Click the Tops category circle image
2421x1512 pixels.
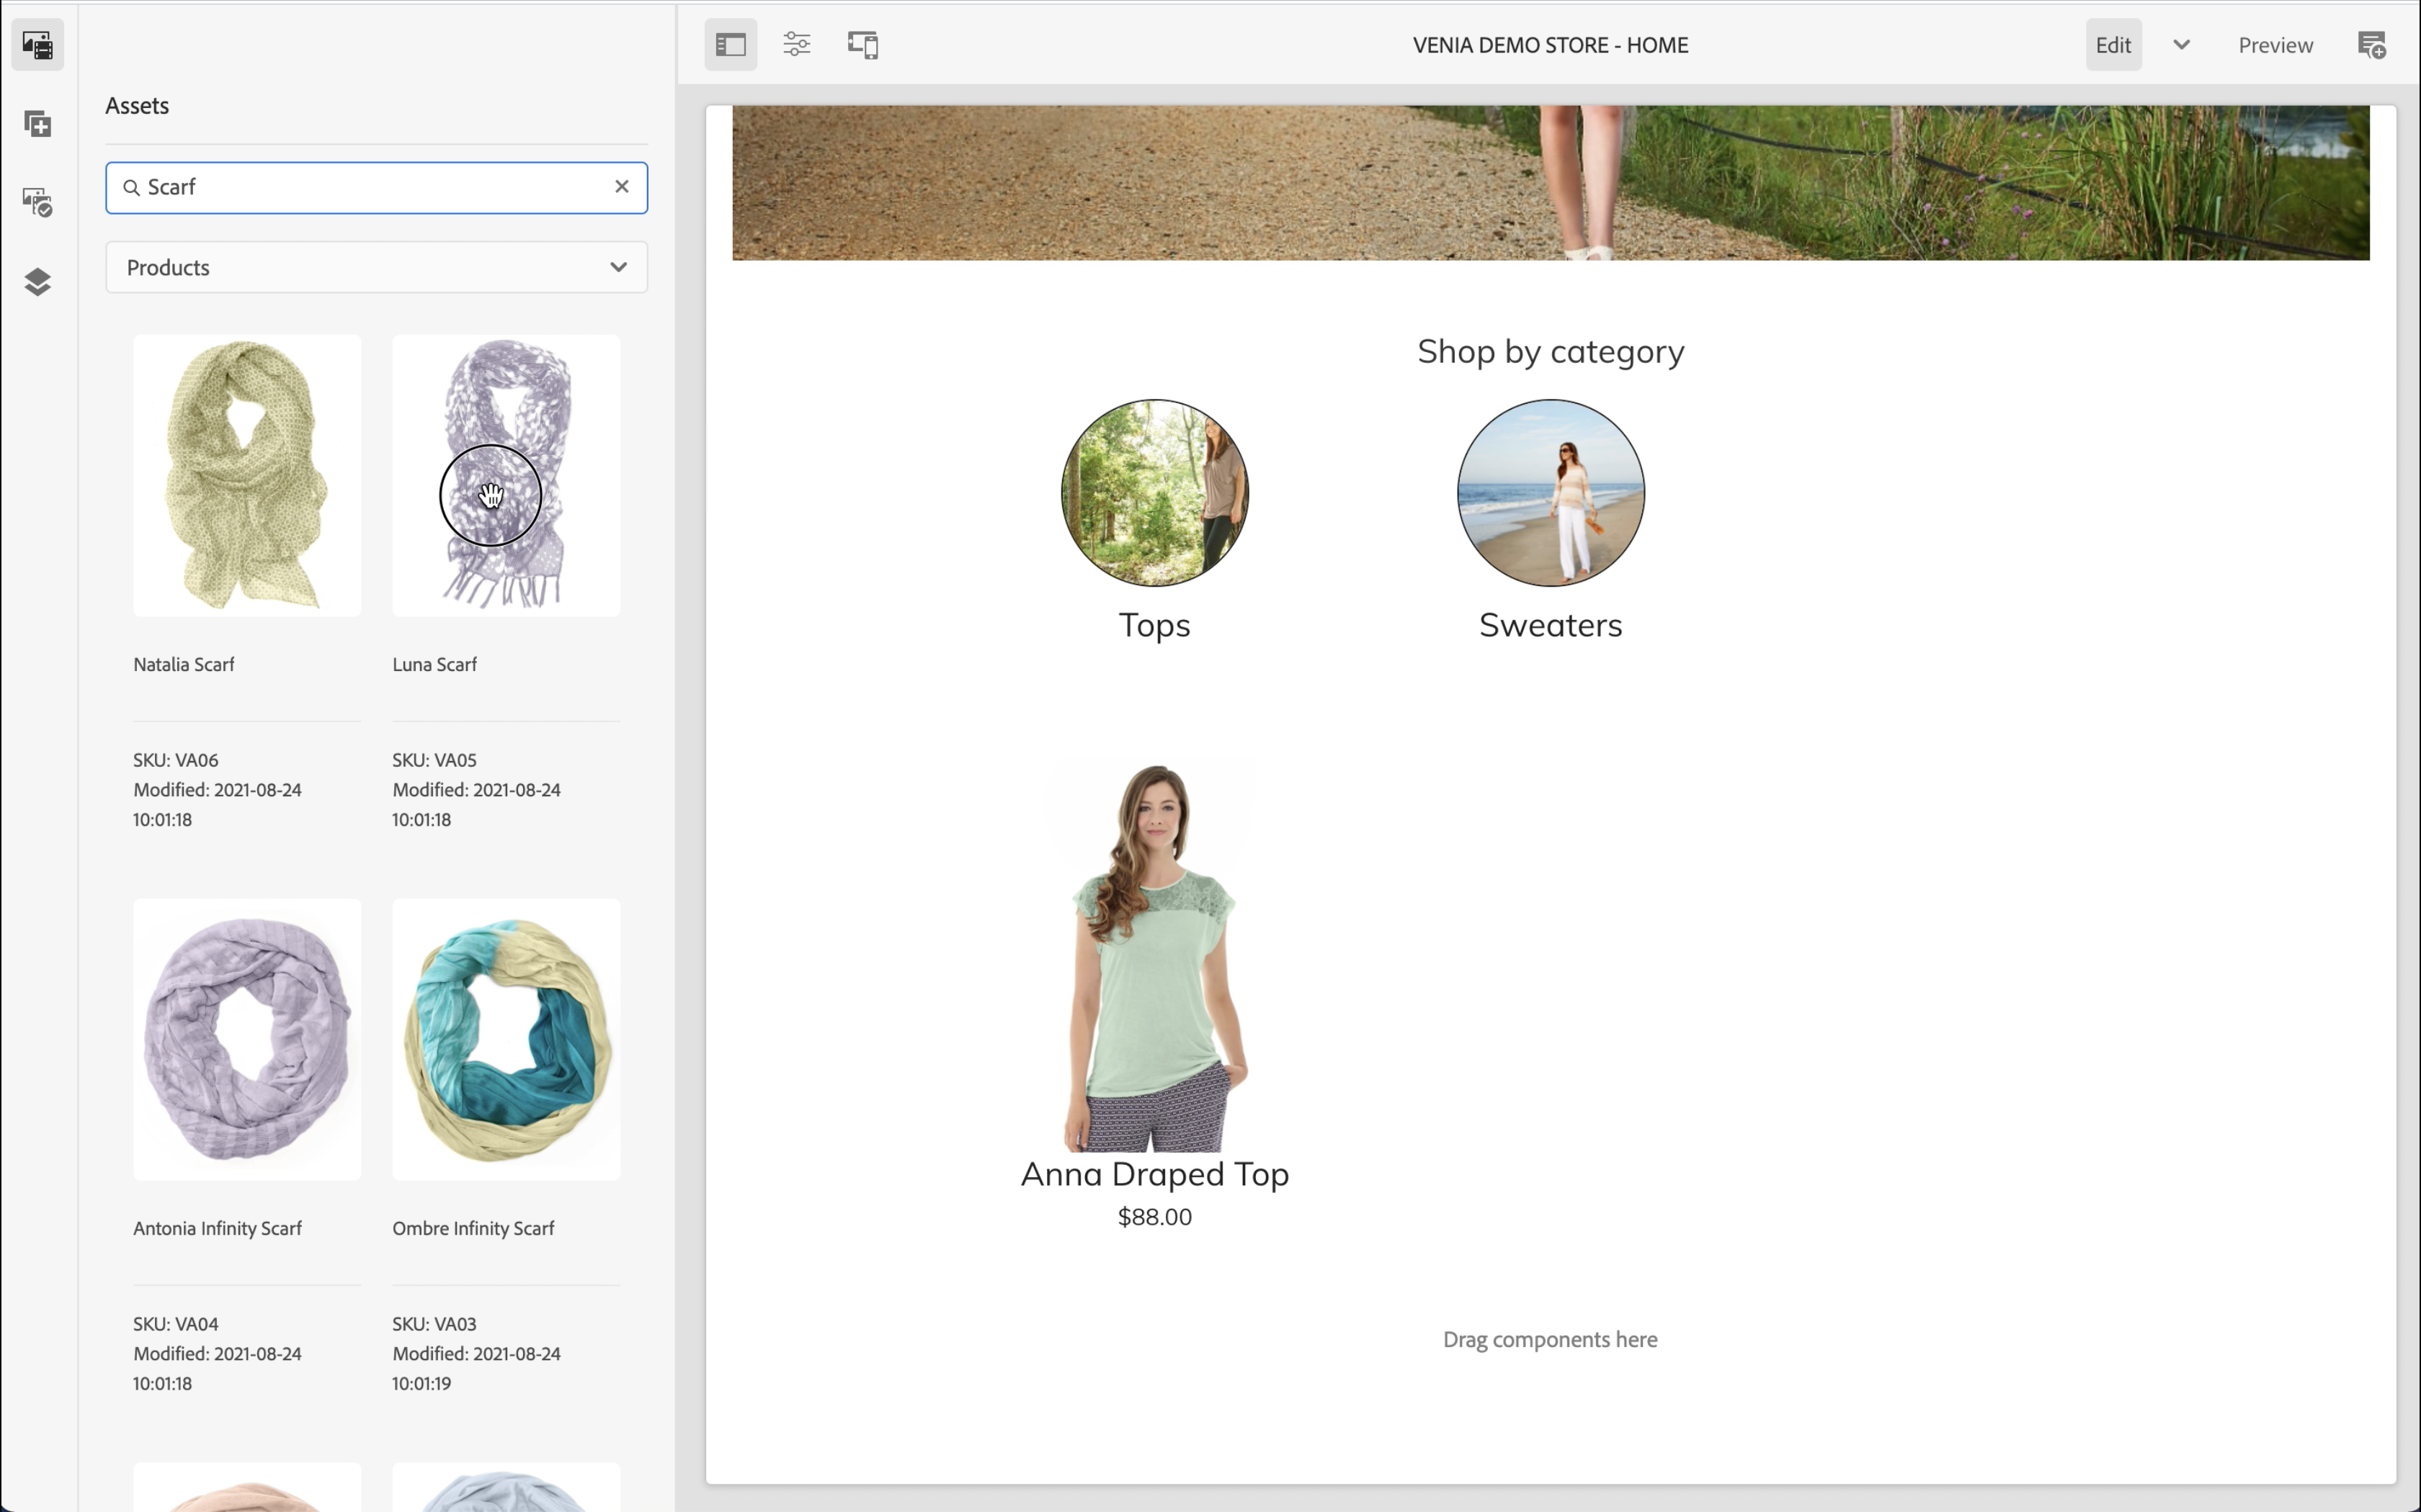point(1154,493)
